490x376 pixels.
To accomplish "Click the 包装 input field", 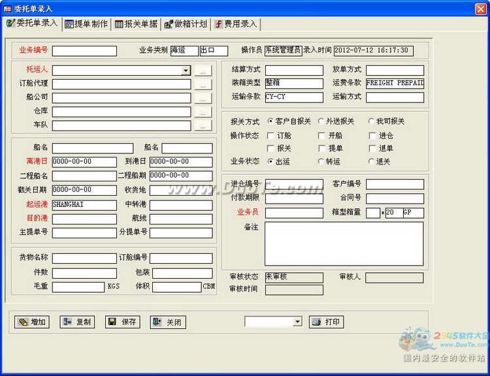I will click(182, 274).
